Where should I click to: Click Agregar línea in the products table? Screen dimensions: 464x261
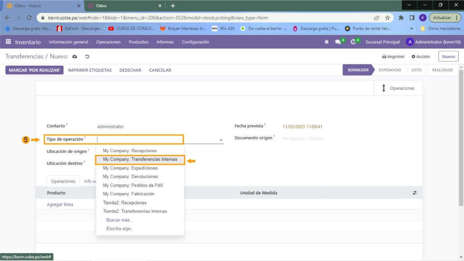click(x=60, y=204)
